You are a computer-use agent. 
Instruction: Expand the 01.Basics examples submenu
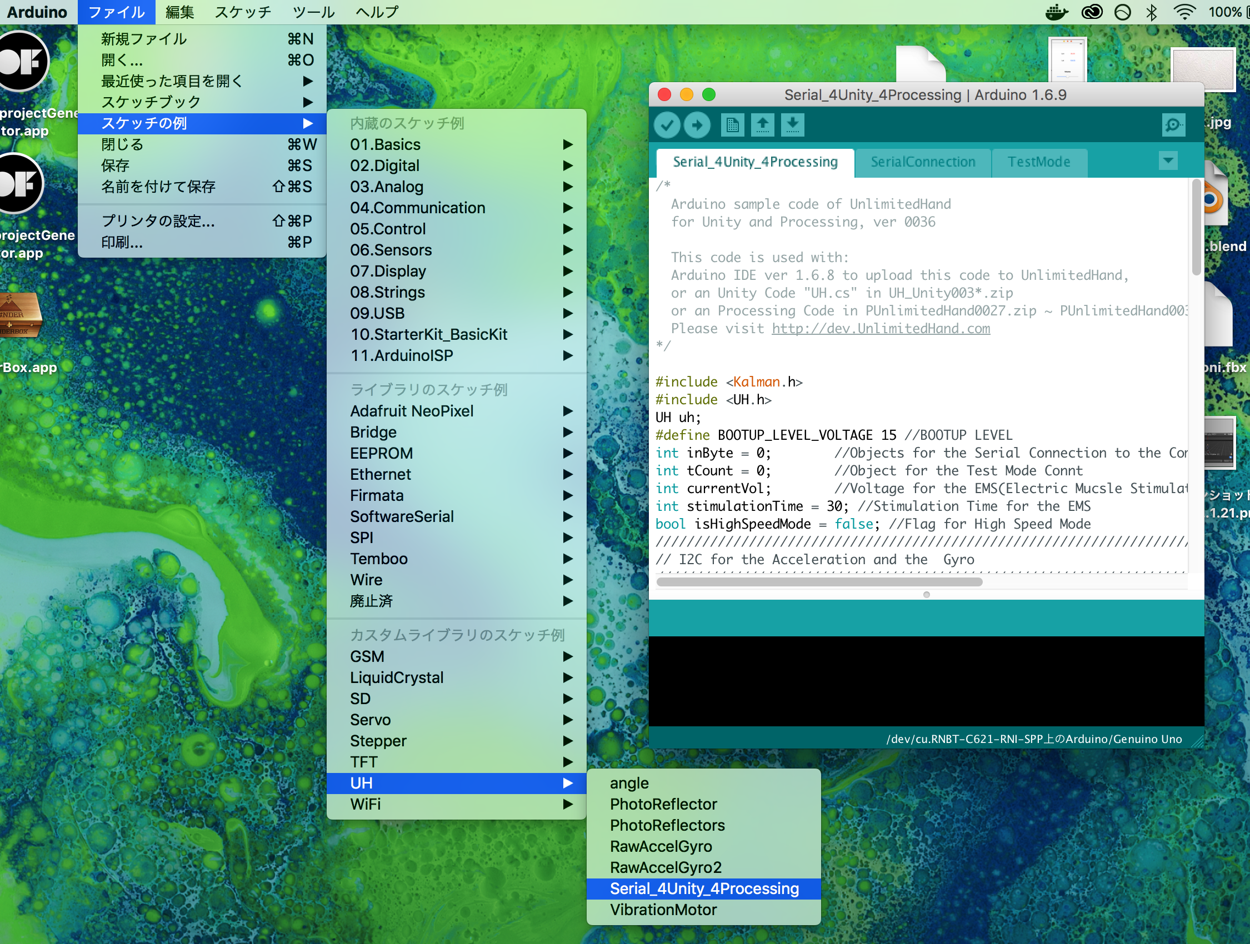click(x=457, y=144)
